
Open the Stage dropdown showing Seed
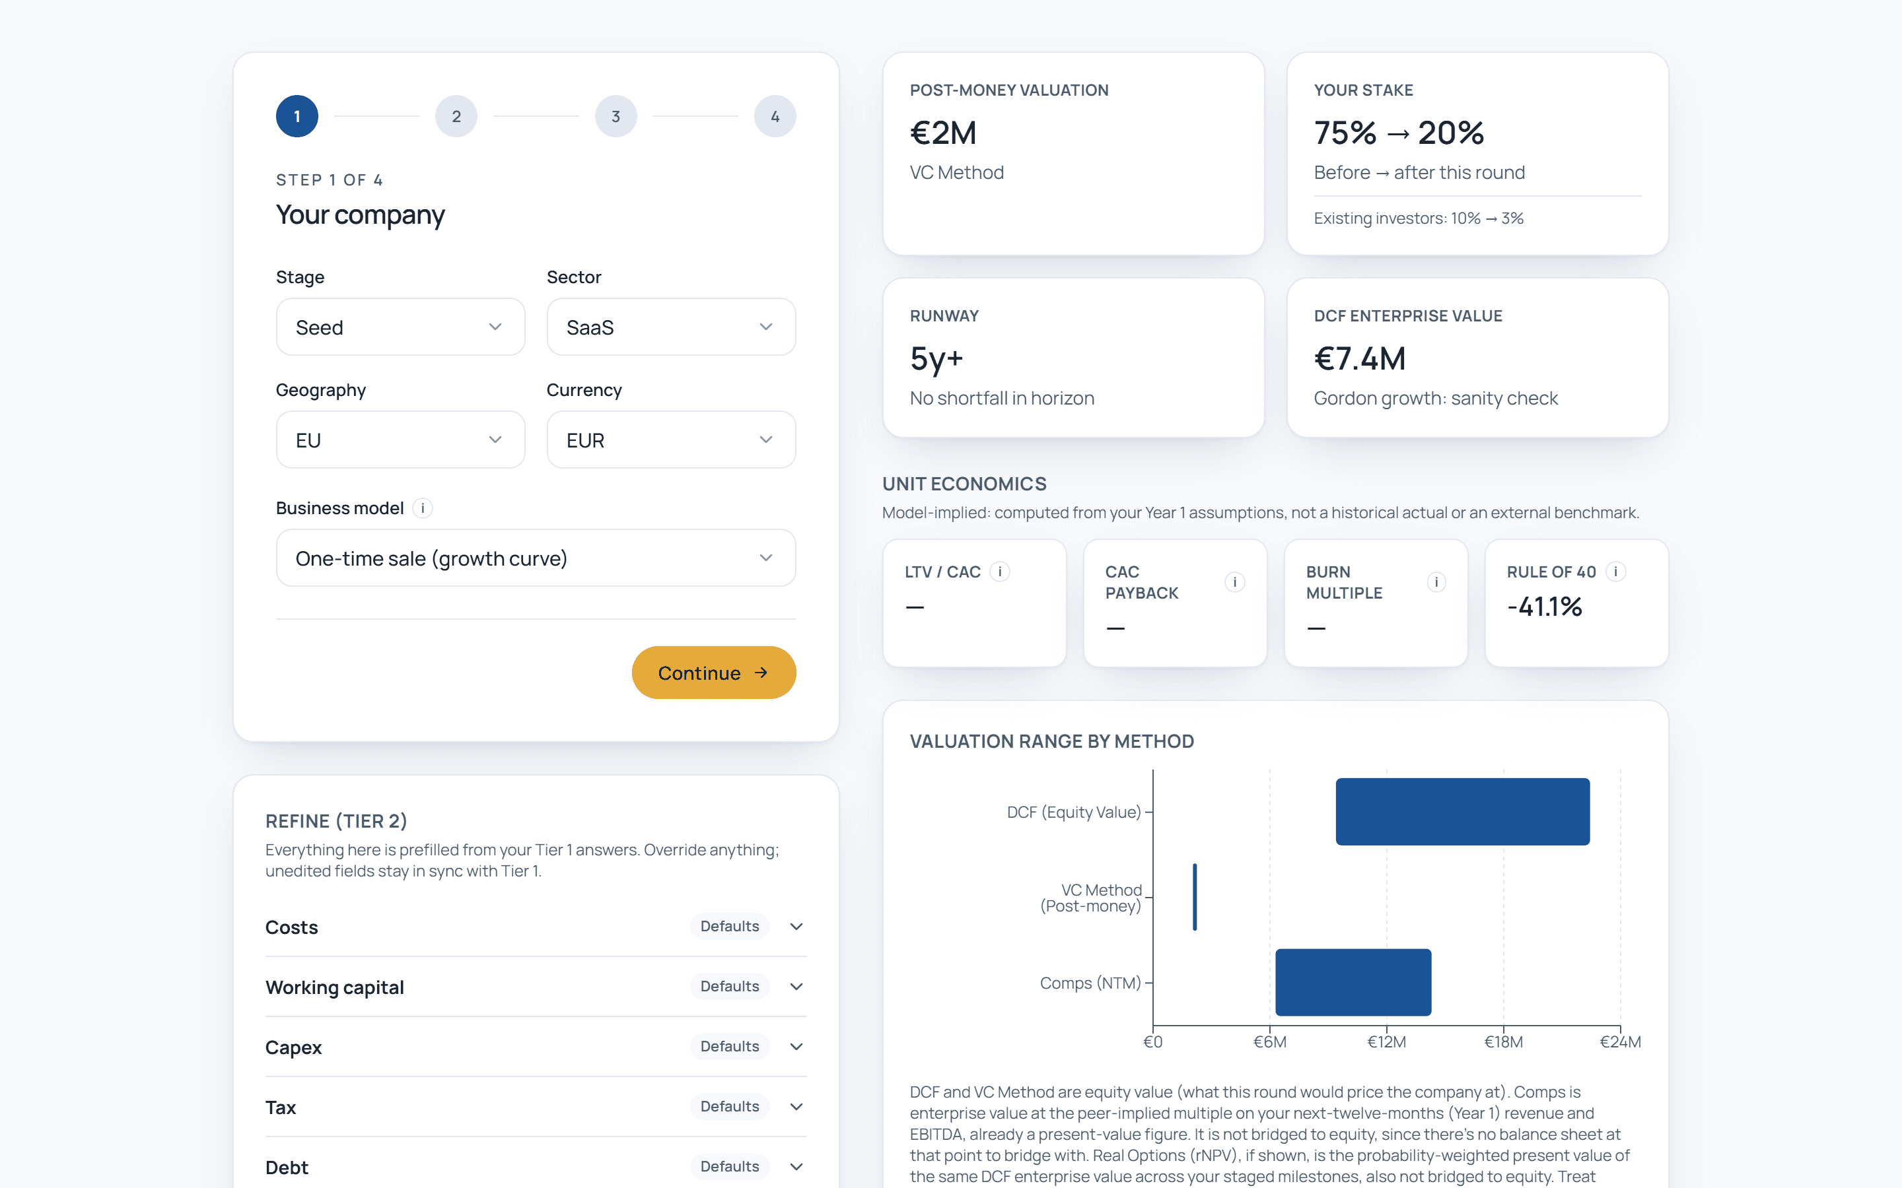pyautogui.click(x=400, y=327)
